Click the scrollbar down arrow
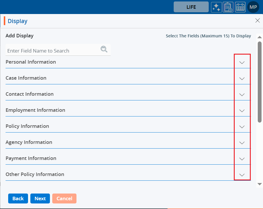 [259, 184]
